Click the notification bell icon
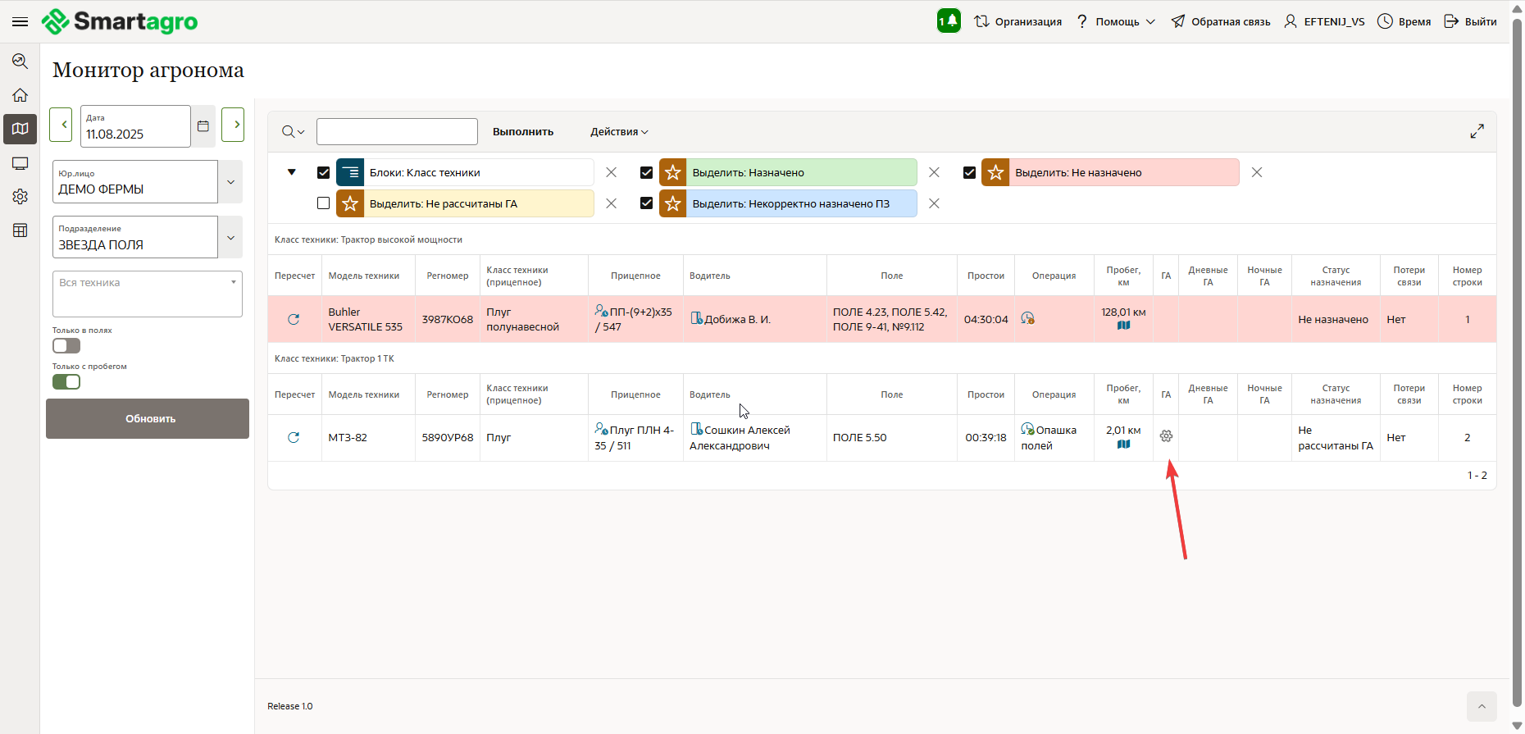This screenshot has width=1525, height=734. click(x=949, y=21)
